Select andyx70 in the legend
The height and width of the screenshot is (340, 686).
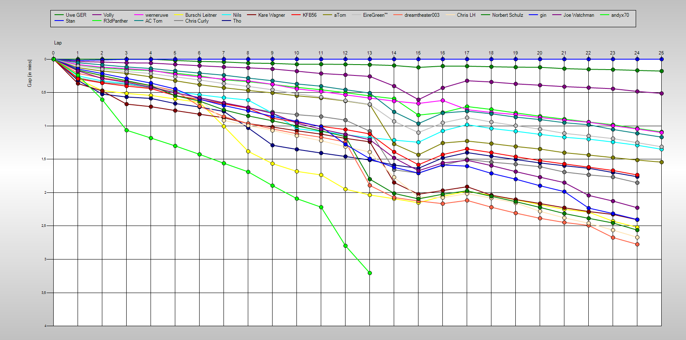point(620,15)
